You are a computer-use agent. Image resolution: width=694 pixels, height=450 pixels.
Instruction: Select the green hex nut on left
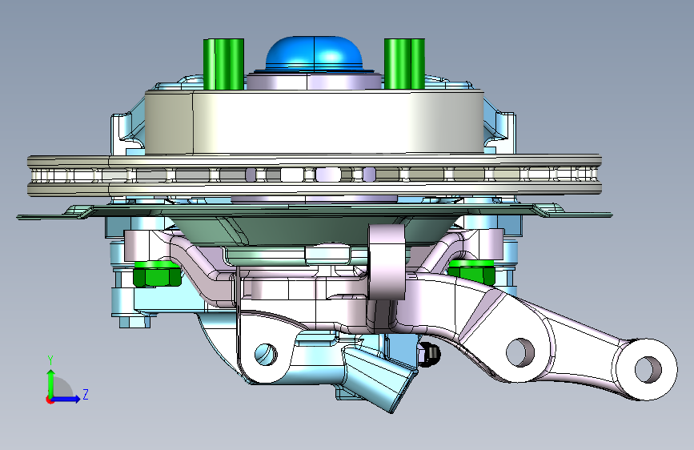pyautogui.click(x=157, y=274)
